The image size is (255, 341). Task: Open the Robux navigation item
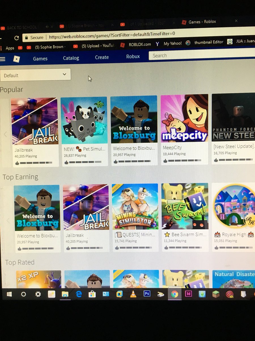point(133,56)
